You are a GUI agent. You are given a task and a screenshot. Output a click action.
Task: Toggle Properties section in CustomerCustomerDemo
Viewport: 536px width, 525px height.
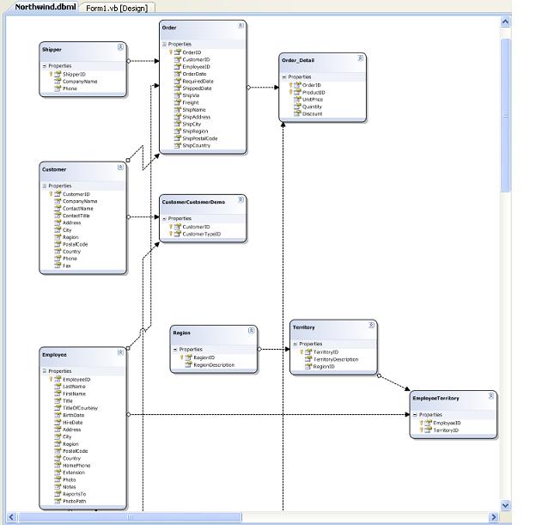point(164,218)
